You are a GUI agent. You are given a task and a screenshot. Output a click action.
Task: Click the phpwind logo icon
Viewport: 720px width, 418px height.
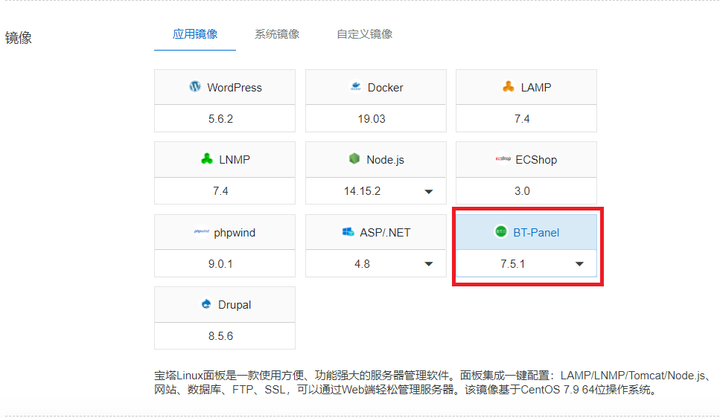[x=202, y=232]
